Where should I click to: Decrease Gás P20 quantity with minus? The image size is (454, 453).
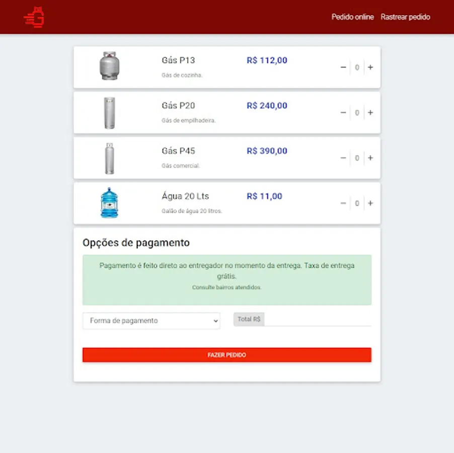[343, 113]
